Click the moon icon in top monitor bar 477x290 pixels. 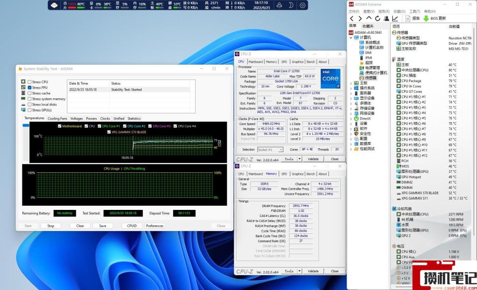click(x=291, y=5)
